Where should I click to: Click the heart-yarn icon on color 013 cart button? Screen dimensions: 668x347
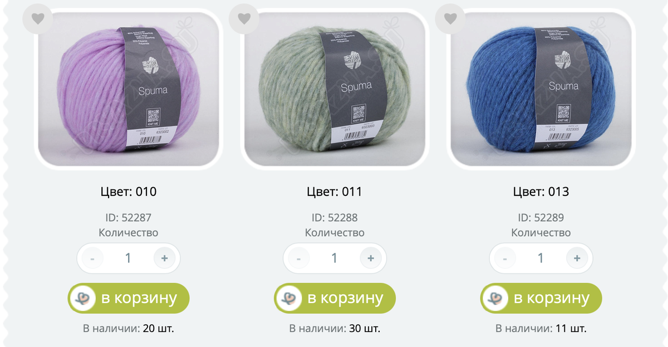(495, 299)
